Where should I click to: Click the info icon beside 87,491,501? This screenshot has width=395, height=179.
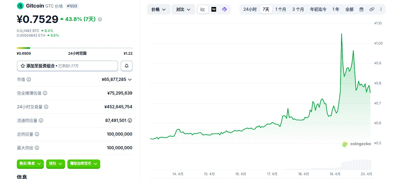(x=130, y=120)
